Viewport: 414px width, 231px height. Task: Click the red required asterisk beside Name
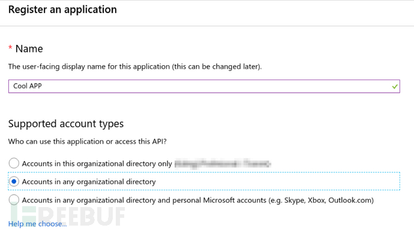(10, 48)
